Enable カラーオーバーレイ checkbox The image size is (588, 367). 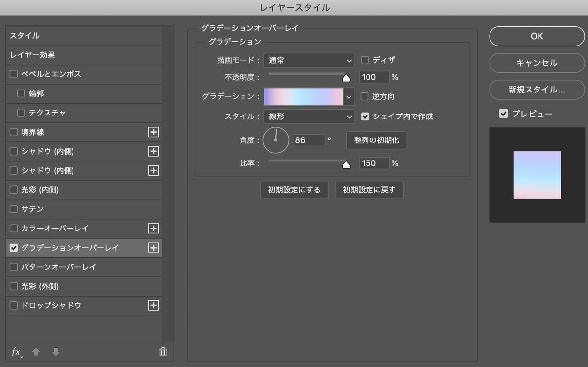[x=14, y=228]
